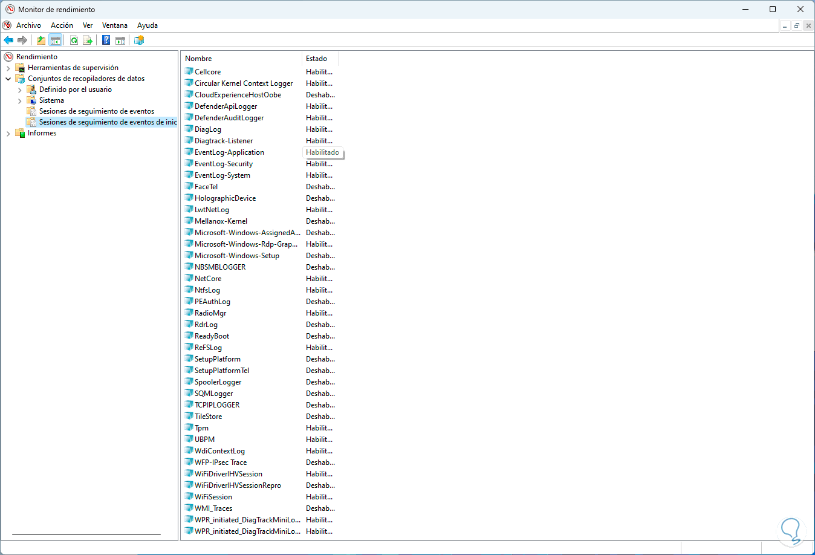Collapse the Conjuntos de recopiladores de datos node
The height and width of the screenshot is (555, 815).
(x=8, y=79)
